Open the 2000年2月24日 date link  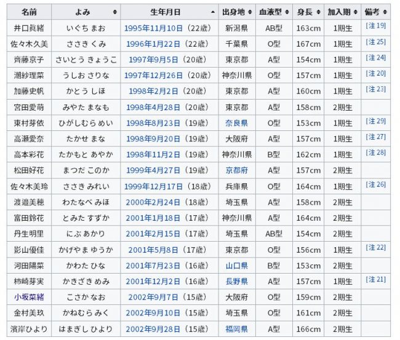[154, 202]
